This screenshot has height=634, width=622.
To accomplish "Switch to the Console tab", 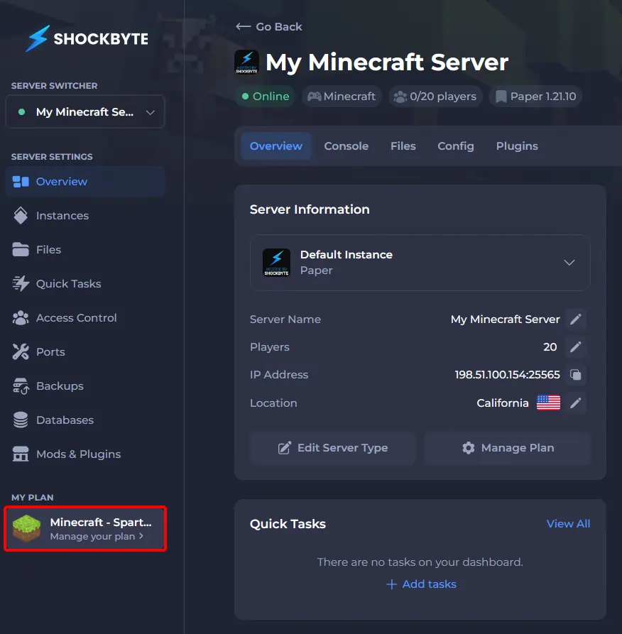I will point(346,146).
